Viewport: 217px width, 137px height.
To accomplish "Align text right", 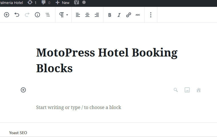I will (x=97, y=15).
